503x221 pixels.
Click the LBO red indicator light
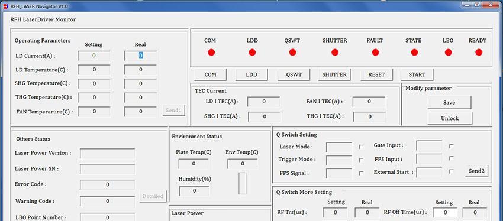point(448,52)
